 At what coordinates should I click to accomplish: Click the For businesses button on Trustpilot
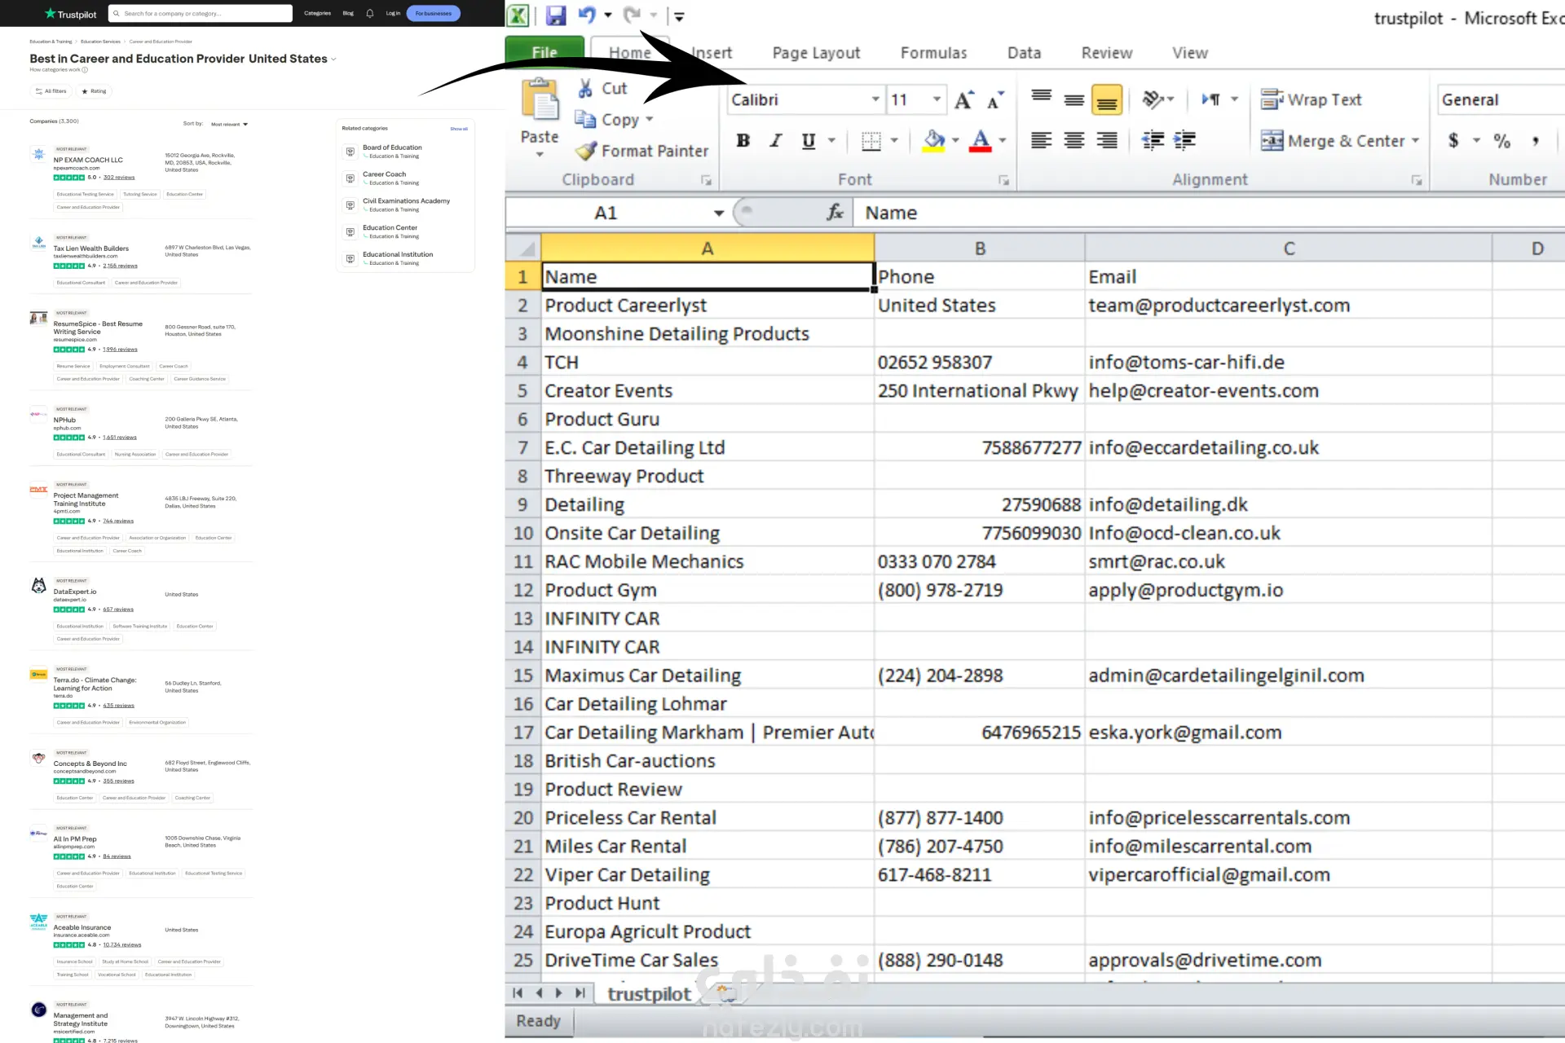pyautogui.click(x=433, y=13)
